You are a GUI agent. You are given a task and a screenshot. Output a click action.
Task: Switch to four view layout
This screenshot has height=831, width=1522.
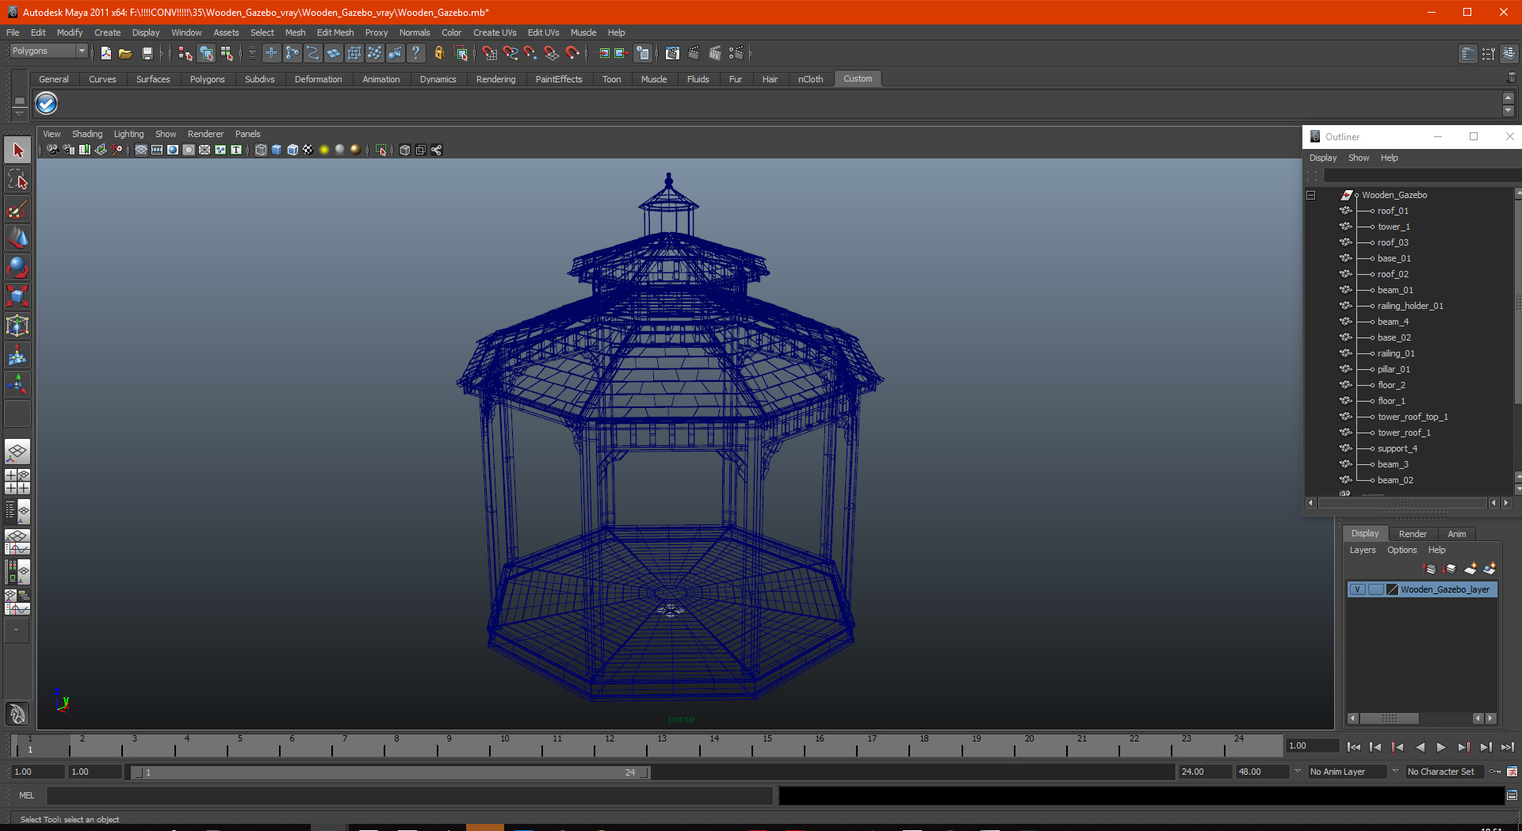pyautogui.click(x=17, y=482)
